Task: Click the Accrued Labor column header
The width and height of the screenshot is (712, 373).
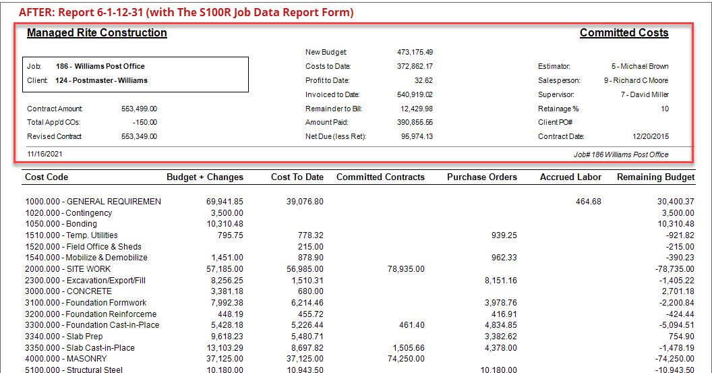Action: coord(571,177)
